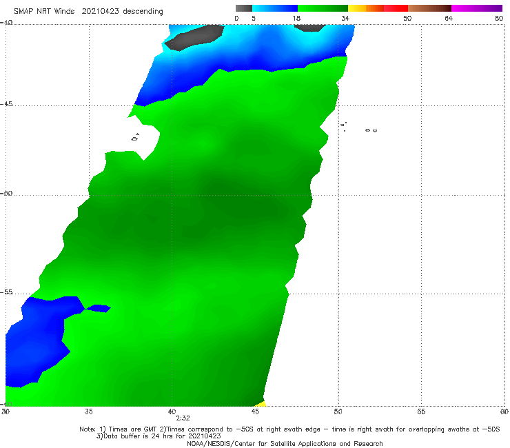Click the latitude label '-45'
The image size is (510, 448).
6,104
